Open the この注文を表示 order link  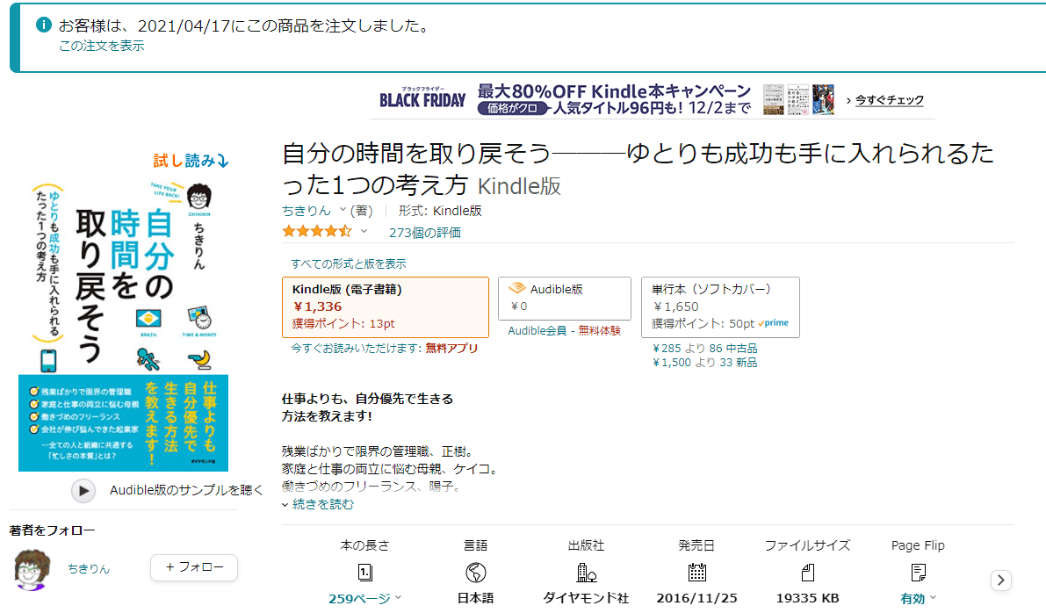click(101, 46)
